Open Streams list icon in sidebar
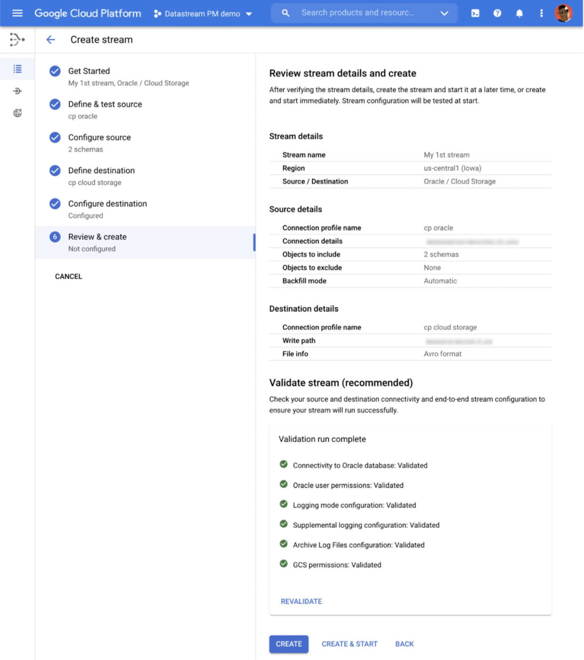The height and width of the screenshot is (660, 584). [17, 69]
